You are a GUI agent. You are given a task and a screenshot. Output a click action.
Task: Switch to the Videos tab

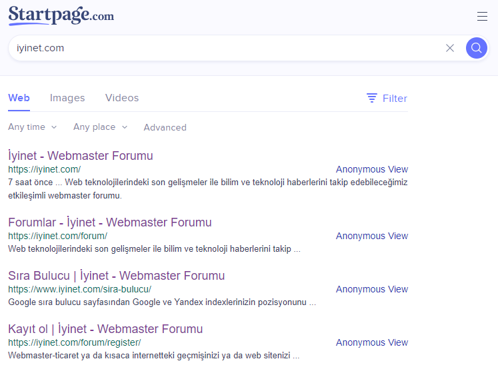coord(122,98)
